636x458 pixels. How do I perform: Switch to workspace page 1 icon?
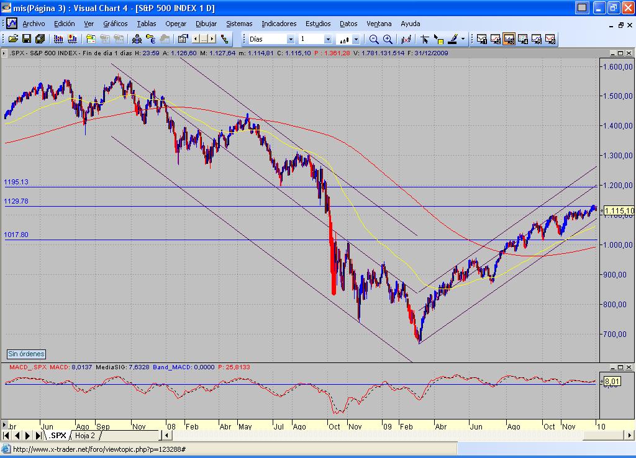481,39
